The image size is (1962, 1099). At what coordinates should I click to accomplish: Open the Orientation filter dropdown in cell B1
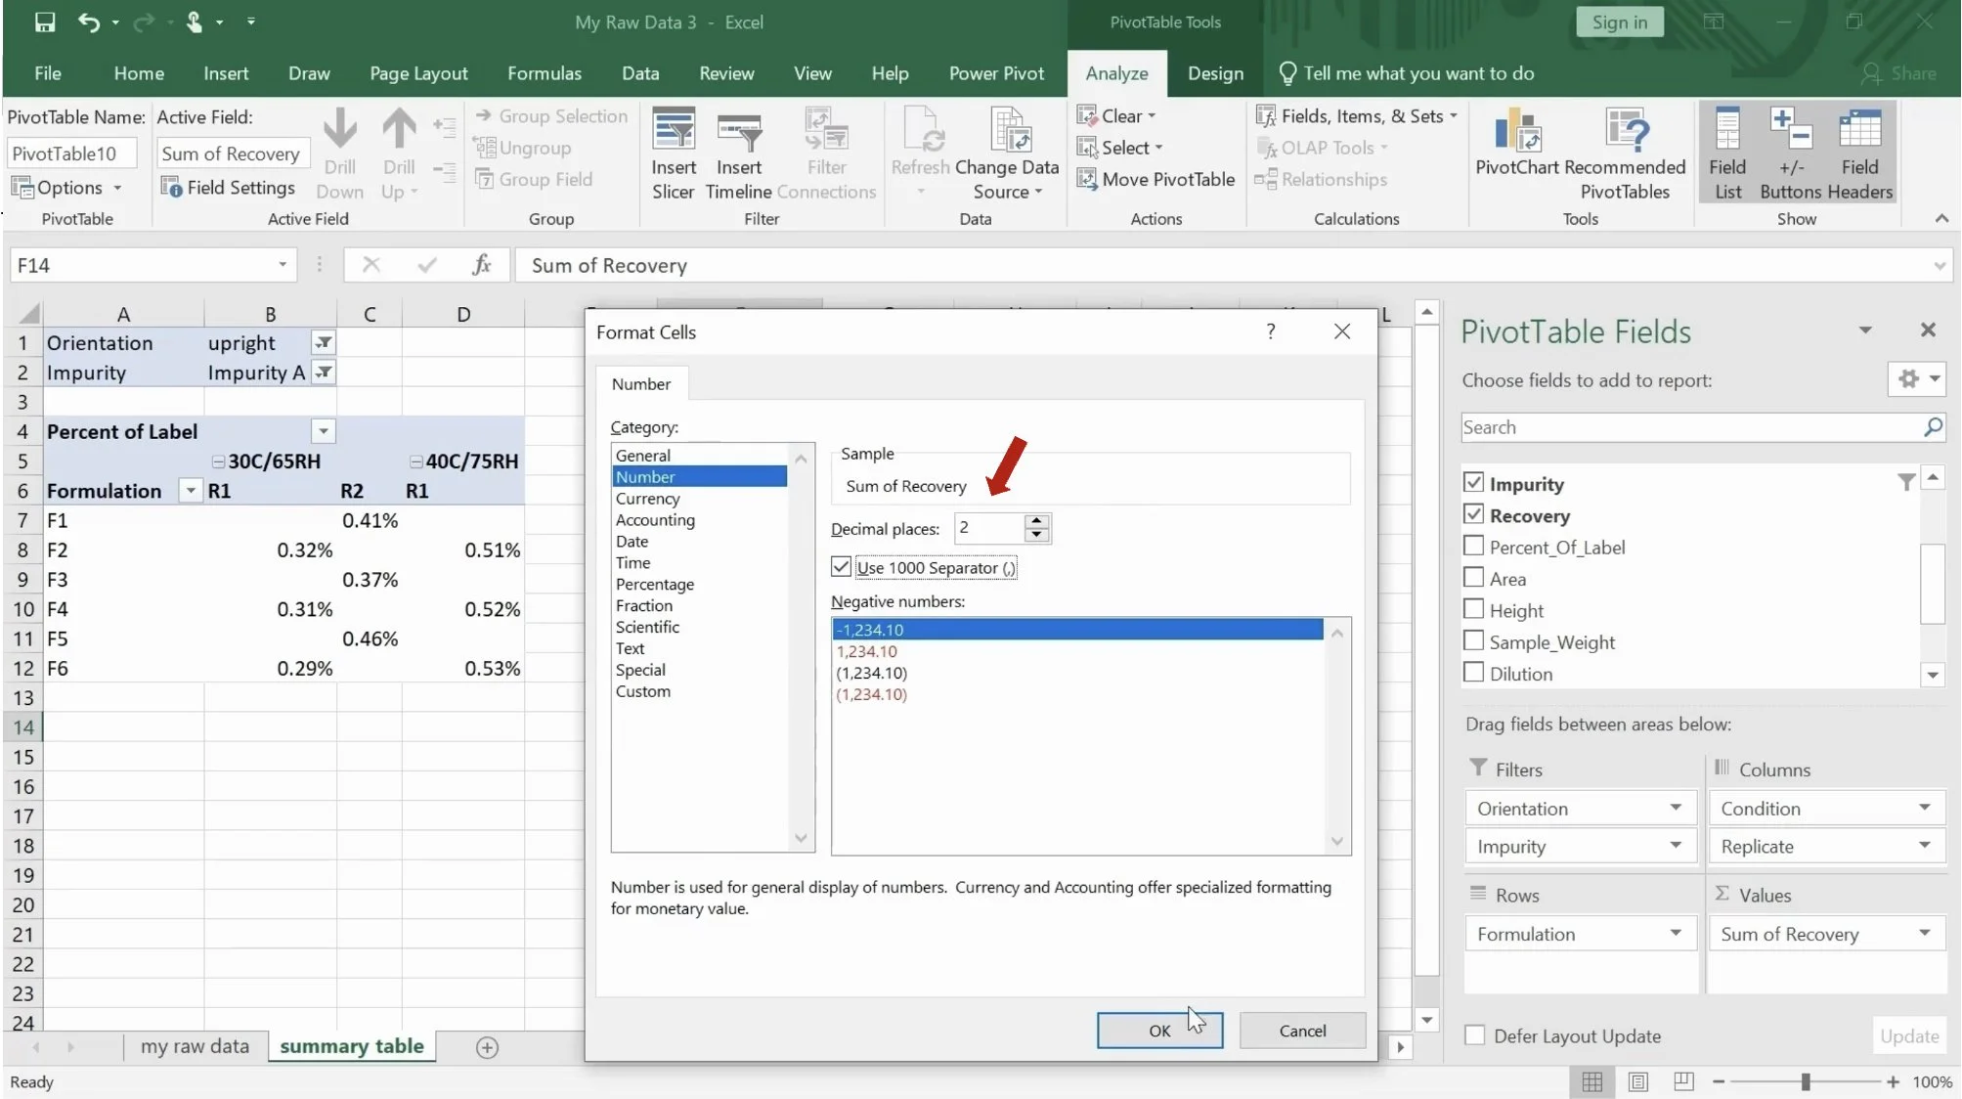click(x=323, y=343)
